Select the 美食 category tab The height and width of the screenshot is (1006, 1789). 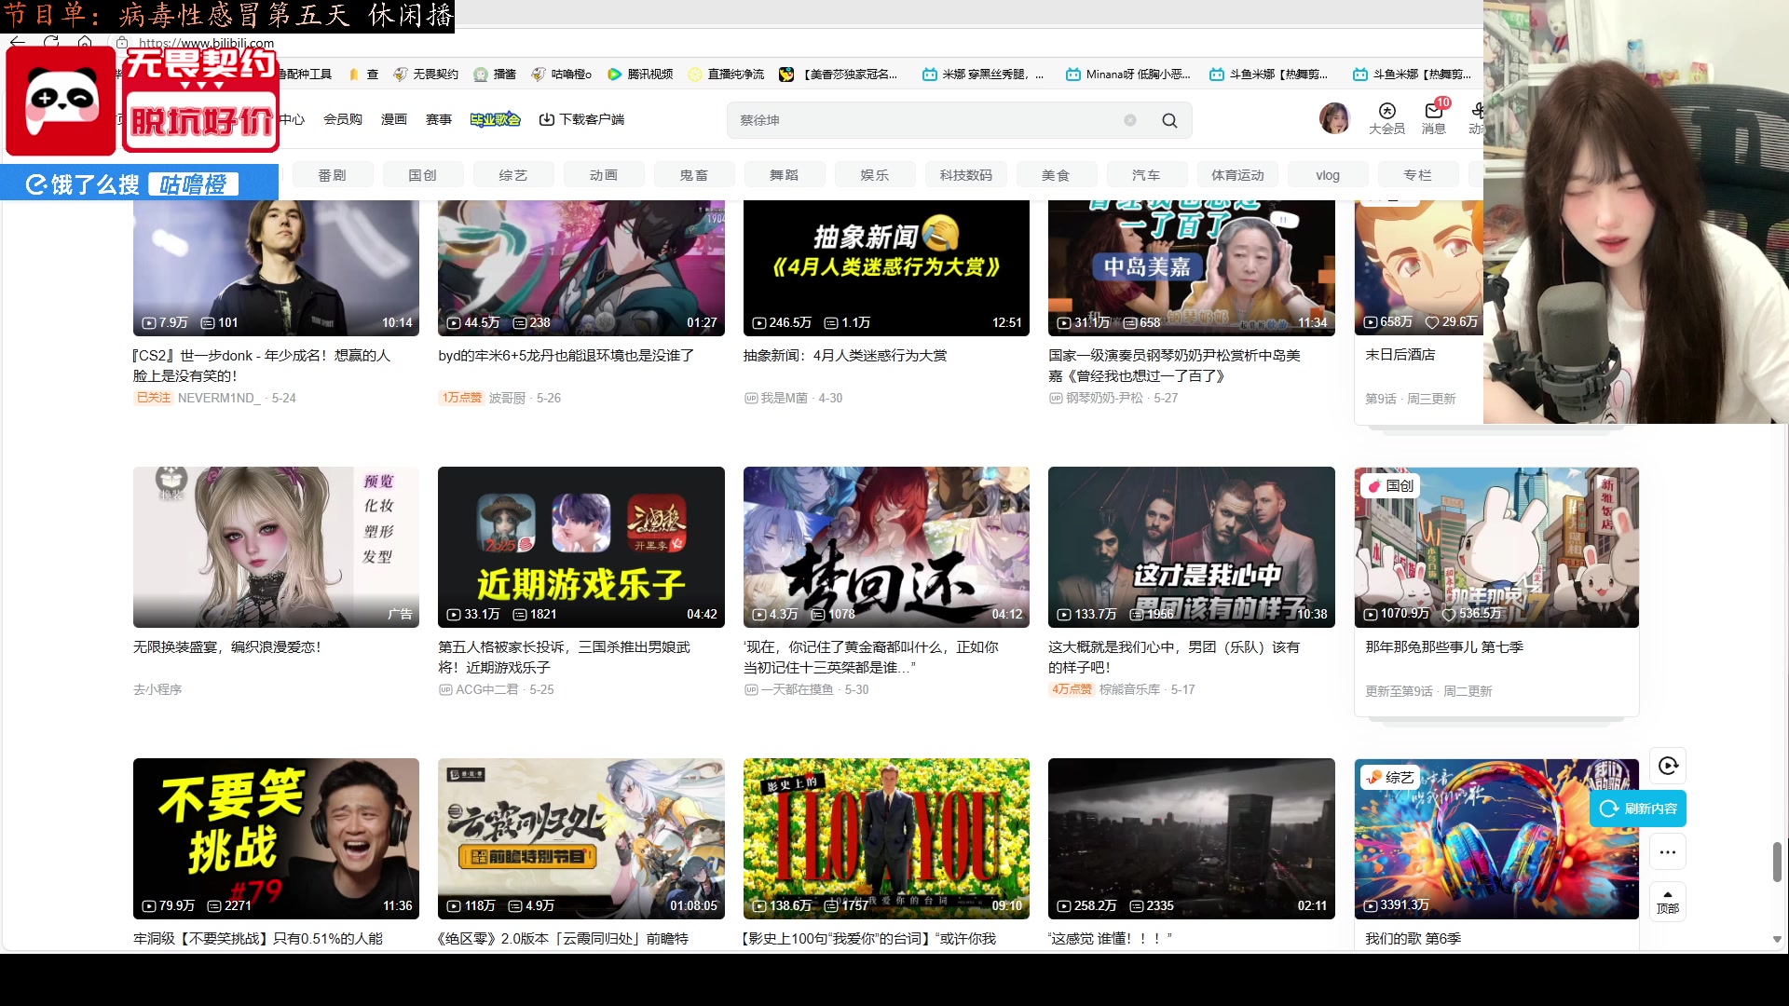click(1056, 174)
